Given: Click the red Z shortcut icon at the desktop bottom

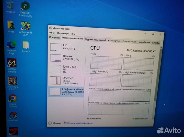Looking at the screenshot, I should click(x=13, y=131).
